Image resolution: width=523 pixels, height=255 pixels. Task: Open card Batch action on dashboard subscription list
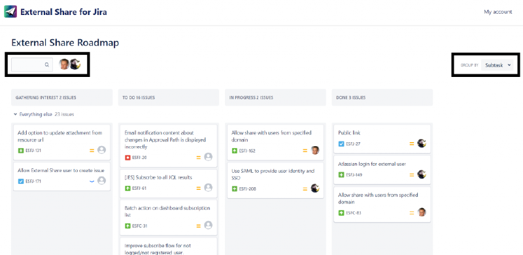coord(169,217)
